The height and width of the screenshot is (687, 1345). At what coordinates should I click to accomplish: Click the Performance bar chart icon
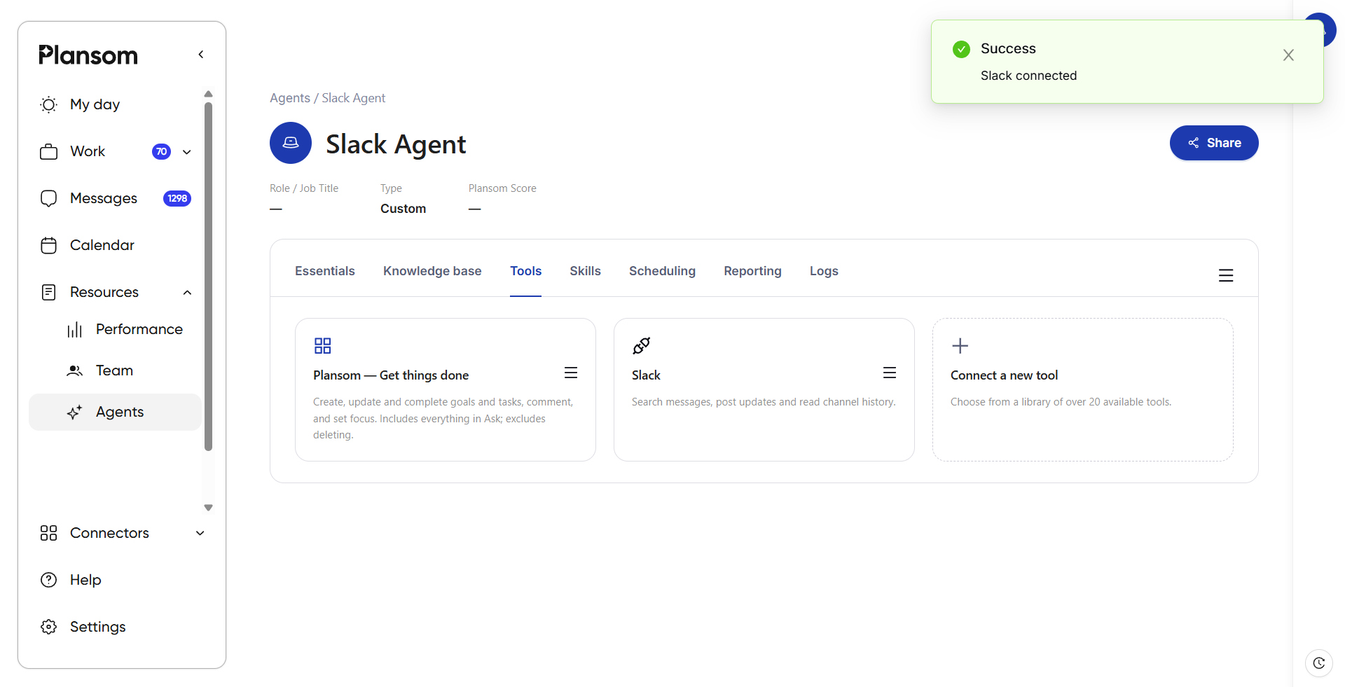coord(75,330)
